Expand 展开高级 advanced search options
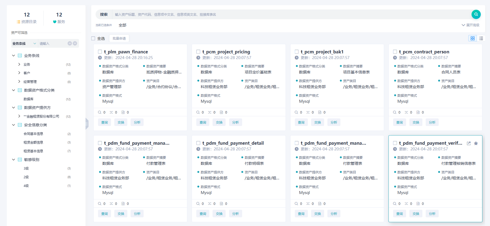The image size is (490, 226). tap(470, 25)
